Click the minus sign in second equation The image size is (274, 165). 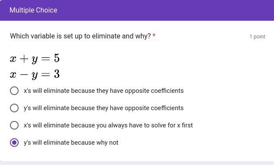(x=24, y=75)
